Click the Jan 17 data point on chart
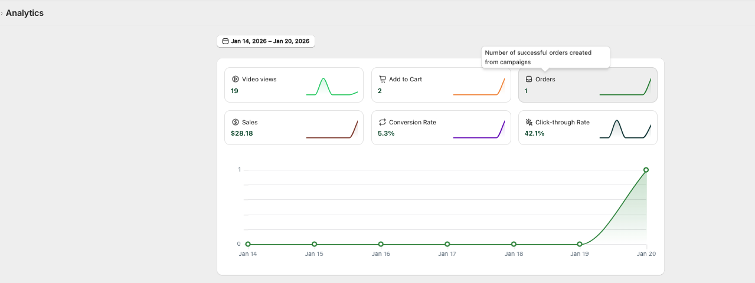Image resolution: width=755 pixels, height=283 pixels. (x=447, y=244)
